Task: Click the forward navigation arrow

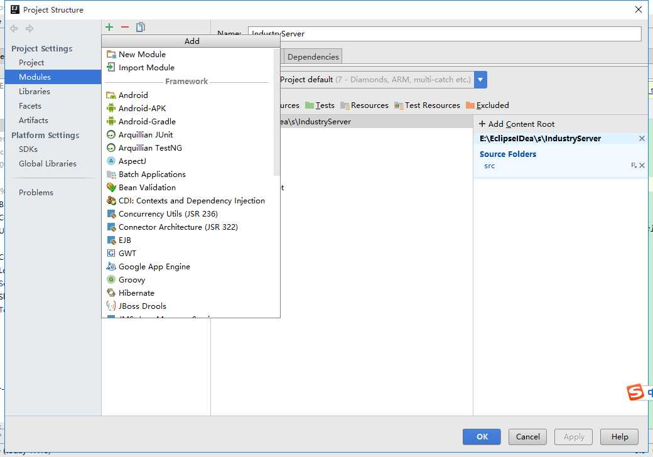Action: [x=30, y=28]
